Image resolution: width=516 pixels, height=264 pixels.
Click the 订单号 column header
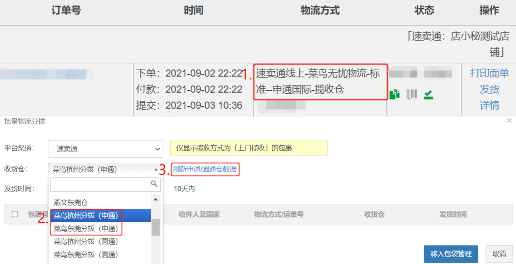point(66,10)
